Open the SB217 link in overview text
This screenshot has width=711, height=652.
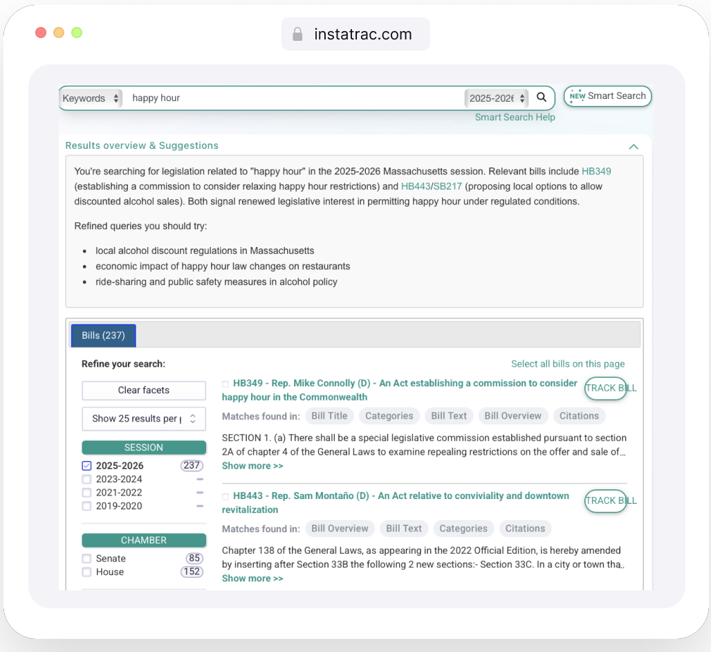coord(447,186)
